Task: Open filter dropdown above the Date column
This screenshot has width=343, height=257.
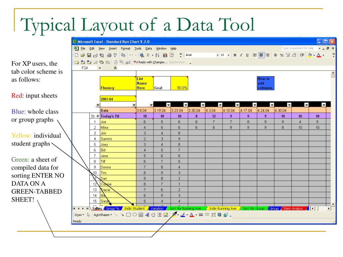Action: coord(134,105)
